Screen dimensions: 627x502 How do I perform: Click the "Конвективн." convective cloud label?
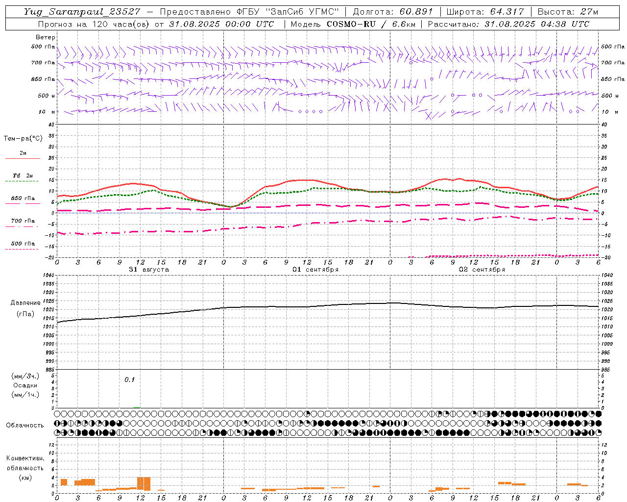pos(25,458)
